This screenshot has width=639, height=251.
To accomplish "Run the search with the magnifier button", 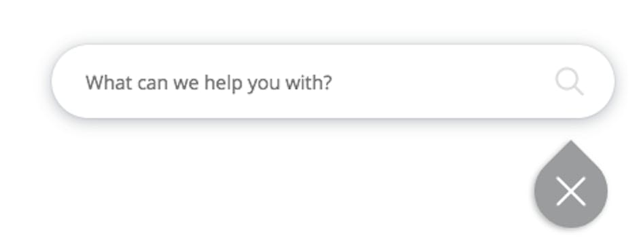I will coord(569,82).
